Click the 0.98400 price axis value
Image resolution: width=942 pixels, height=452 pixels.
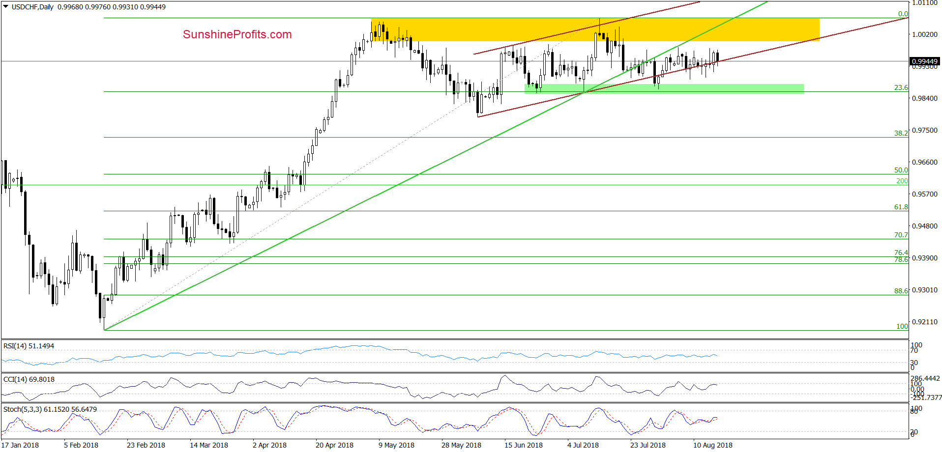tap(925, 98)
